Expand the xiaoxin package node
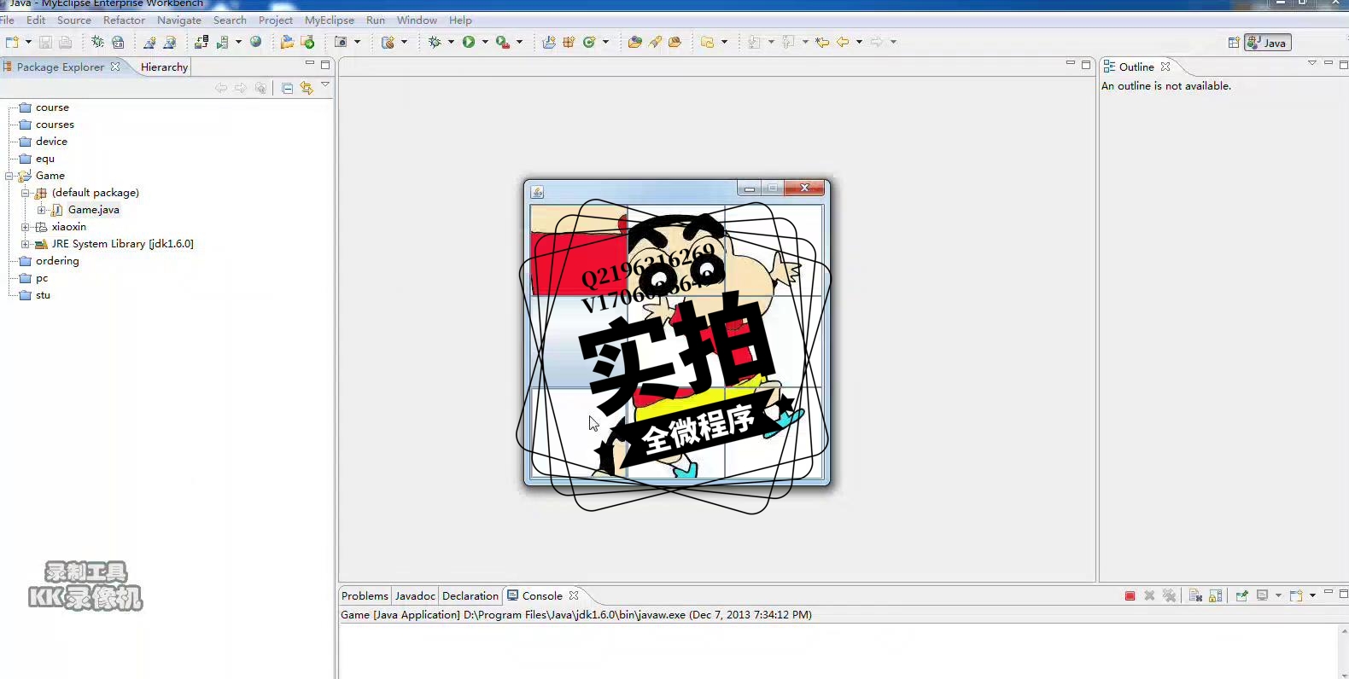This screenshot has height=679, width=1349. coord(26,227)
